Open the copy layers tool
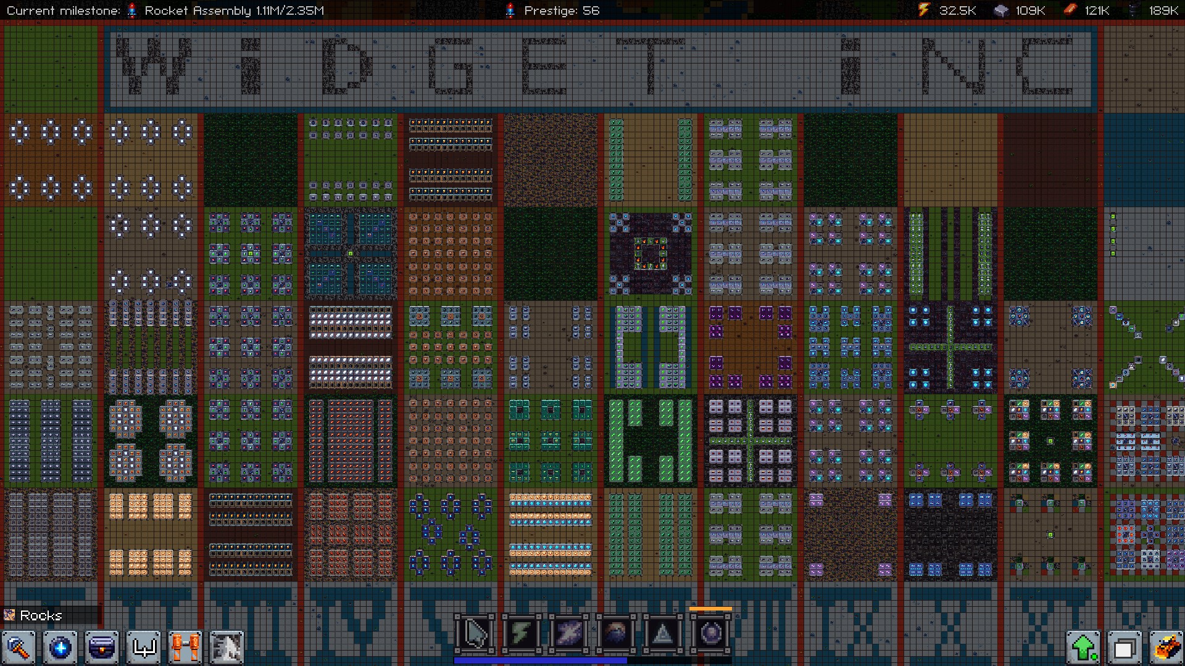1185x666 pixels. click(x=1125, y=648)
